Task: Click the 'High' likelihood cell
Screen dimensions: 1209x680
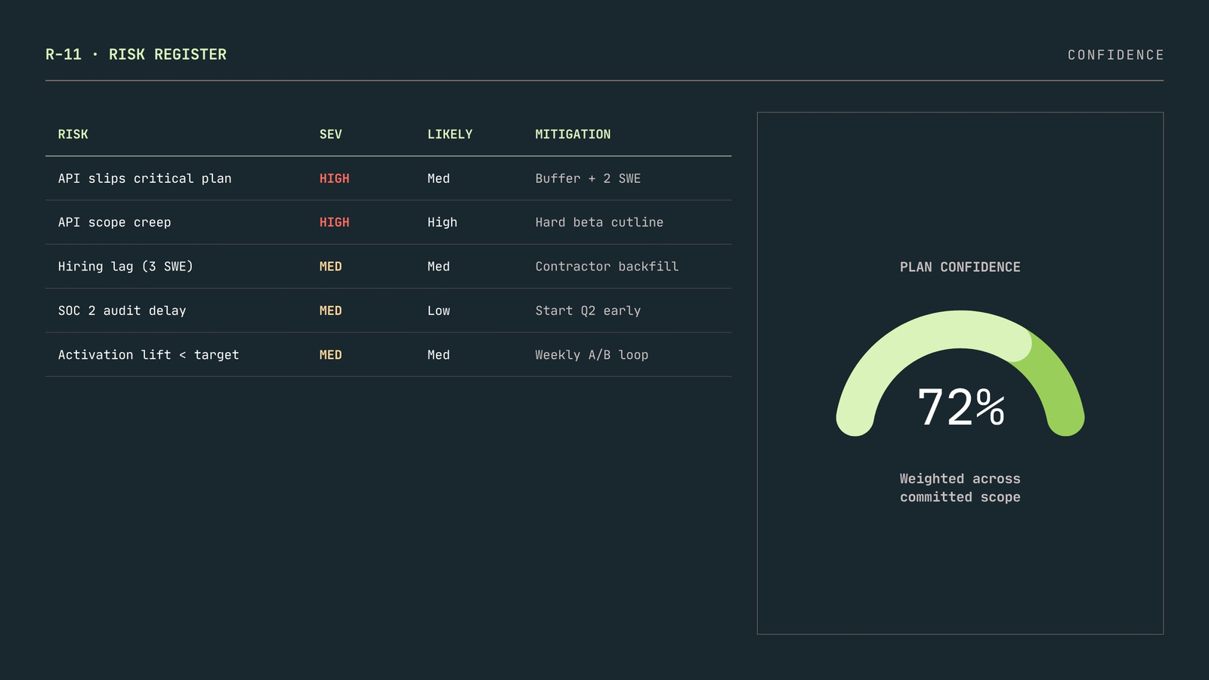Action: click(x=442, y=222)
